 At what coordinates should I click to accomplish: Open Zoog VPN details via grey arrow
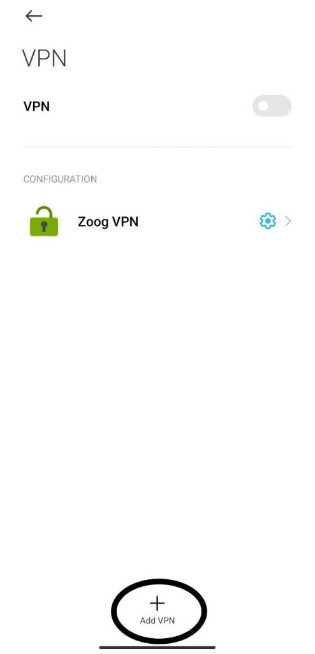pos(288,221)
